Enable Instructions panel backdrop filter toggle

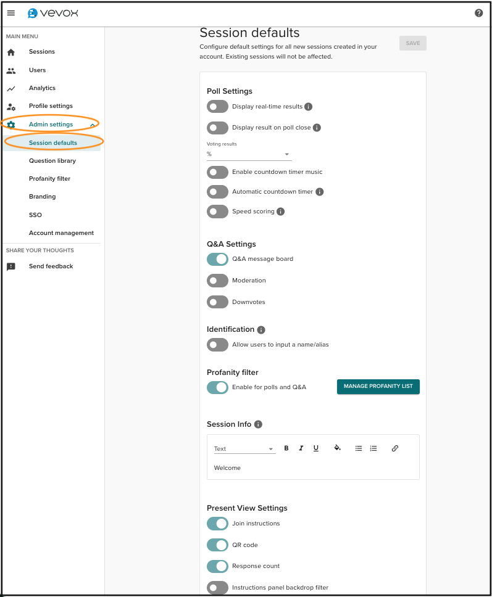(x=218, y=588)
